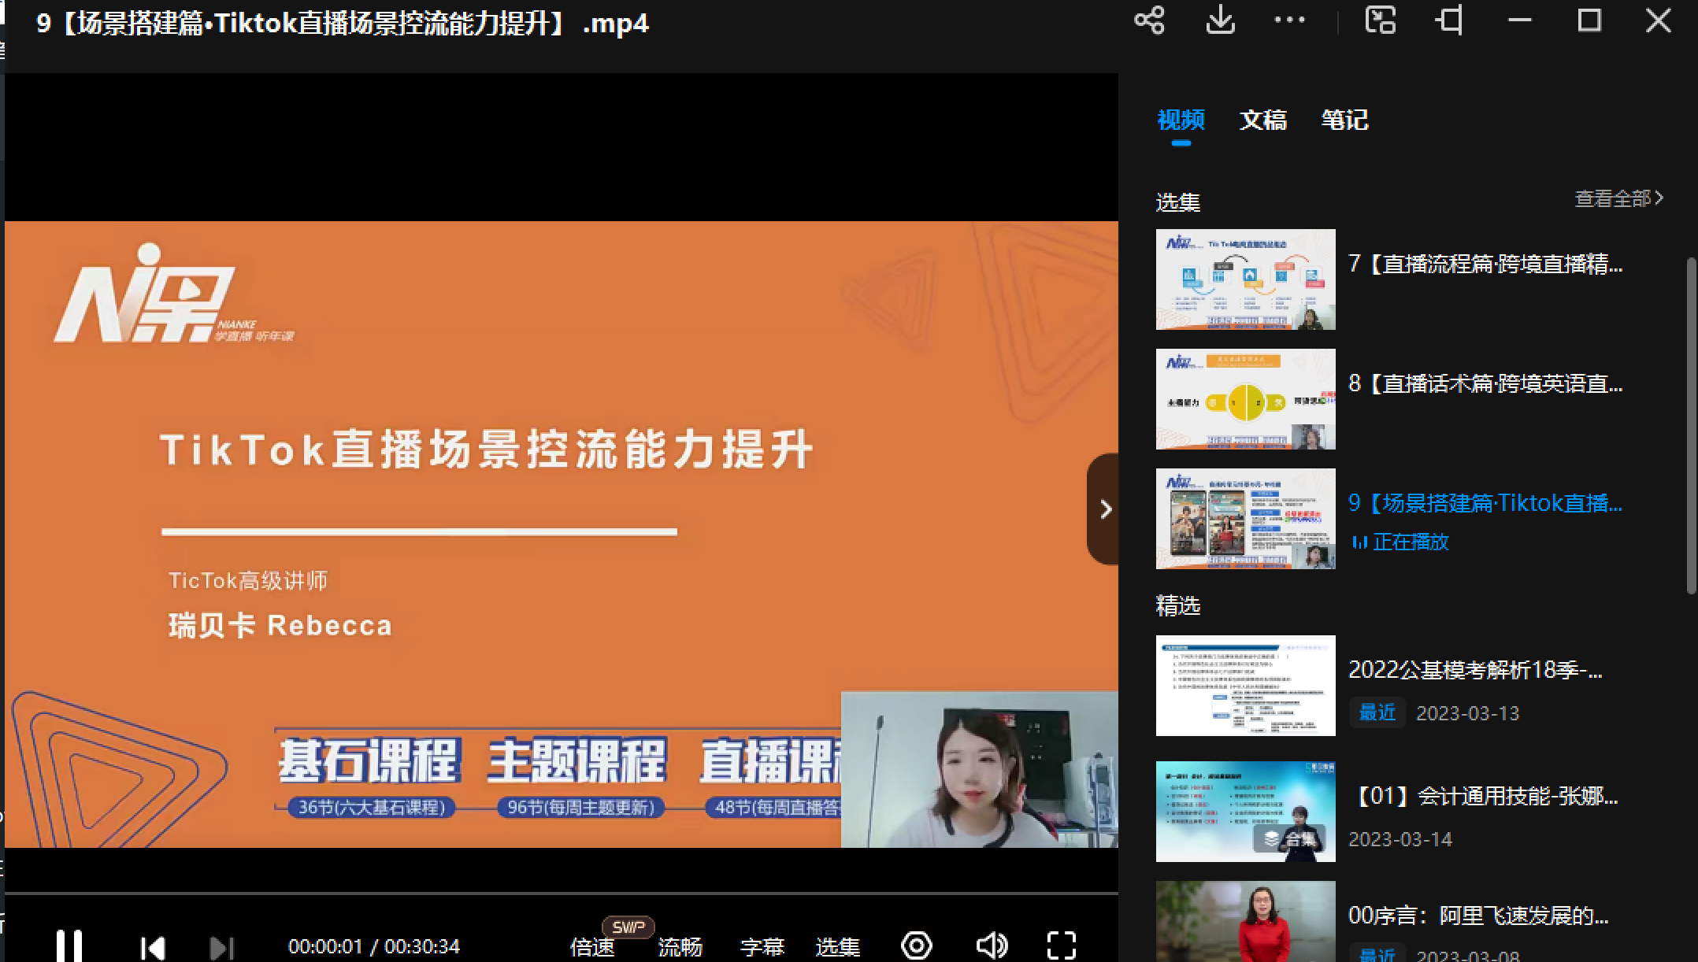Open subtitles 字幕 settings
This screenshot has width=1698, height=962.
click(762, 947)
